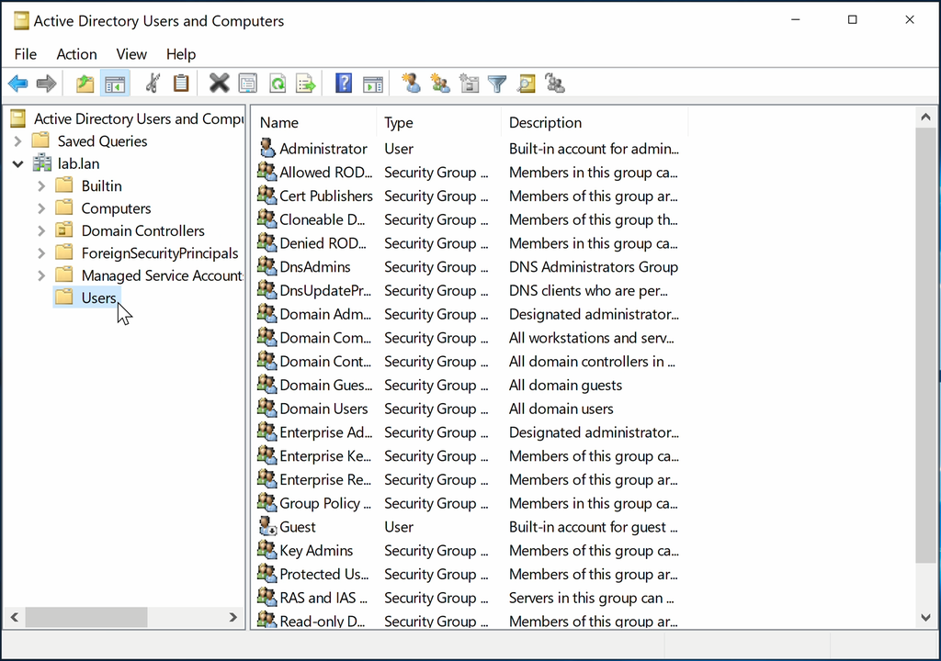This screenshot has width=941, height=661.
Task: Select the Builtin tree item
Action: coord(101,186)
